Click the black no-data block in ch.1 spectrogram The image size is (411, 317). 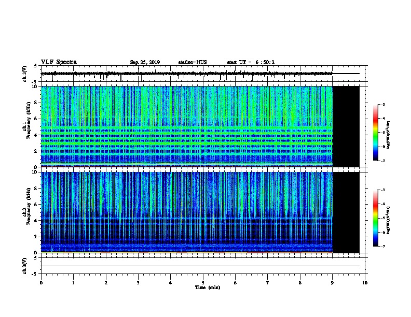(x=346, y=126)
